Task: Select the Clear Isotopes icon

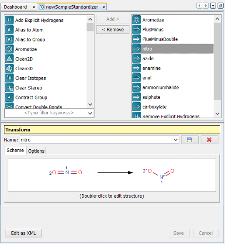Action: (x=9, y=78)
